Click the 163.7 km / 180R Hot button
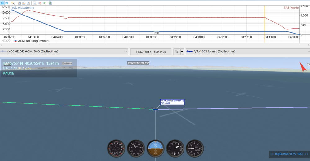 click(151, 51)
